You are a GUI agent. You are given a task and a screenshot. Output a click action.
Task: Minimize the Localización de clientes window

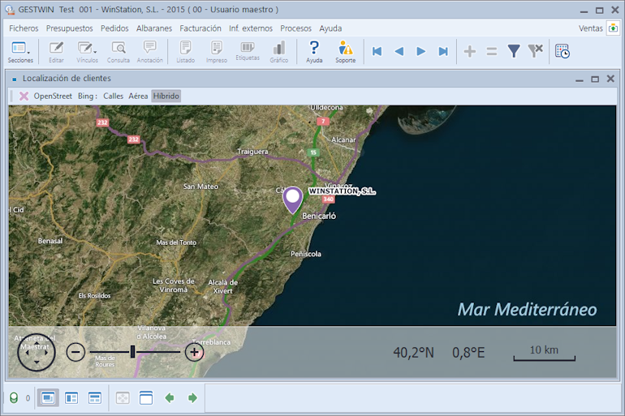coord(580,79)
